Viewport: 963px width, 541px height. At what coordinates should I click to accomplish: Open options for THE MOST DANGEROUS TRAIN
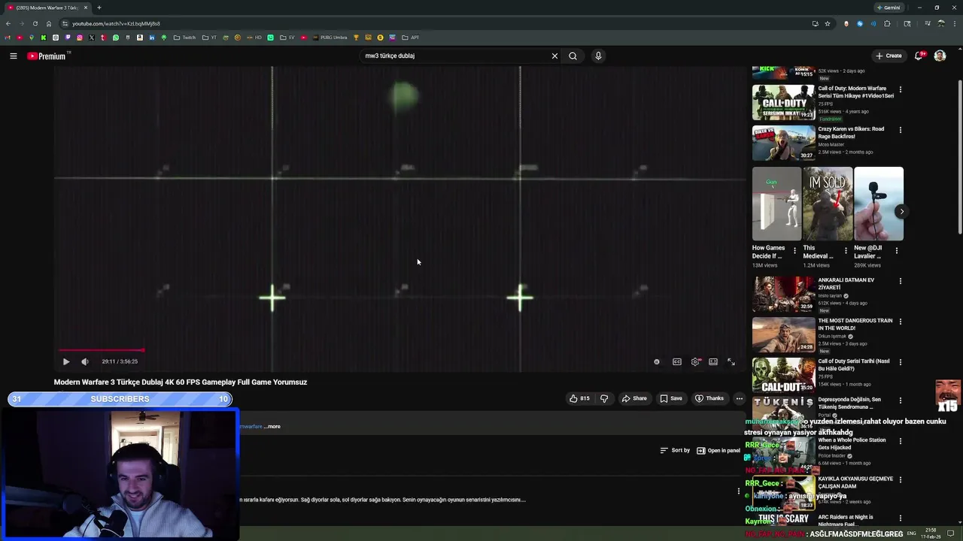pos(901,322)
